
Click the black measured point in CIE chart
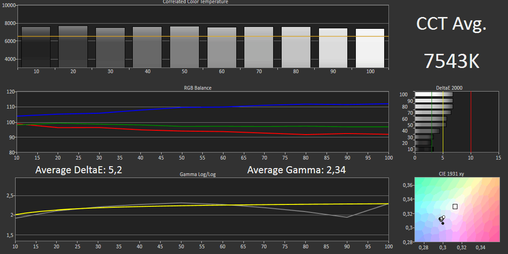(443, 223)
